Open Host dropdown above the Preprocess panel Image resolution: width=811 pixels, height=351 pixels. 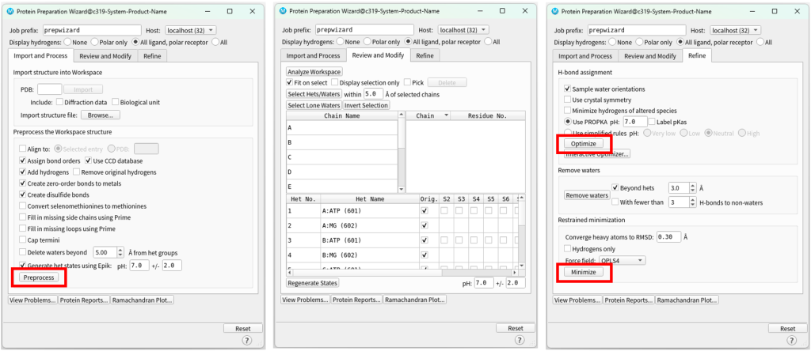click(x=196, y=30)
